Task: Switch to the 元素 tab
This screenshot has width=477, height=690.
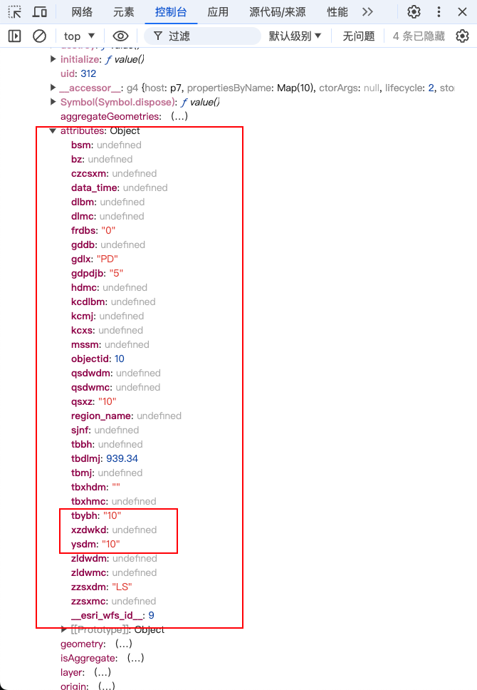Action: 123,12
